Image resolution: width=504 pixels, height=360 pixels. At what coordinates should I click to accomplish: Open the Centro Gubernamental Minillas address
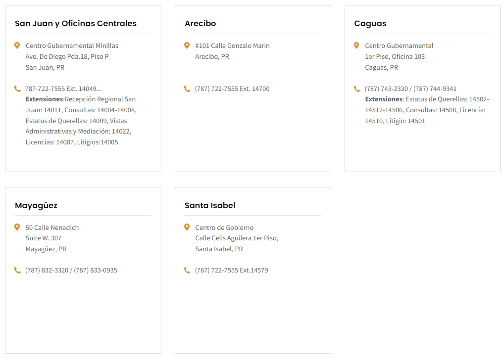click(x=72, y=56)
